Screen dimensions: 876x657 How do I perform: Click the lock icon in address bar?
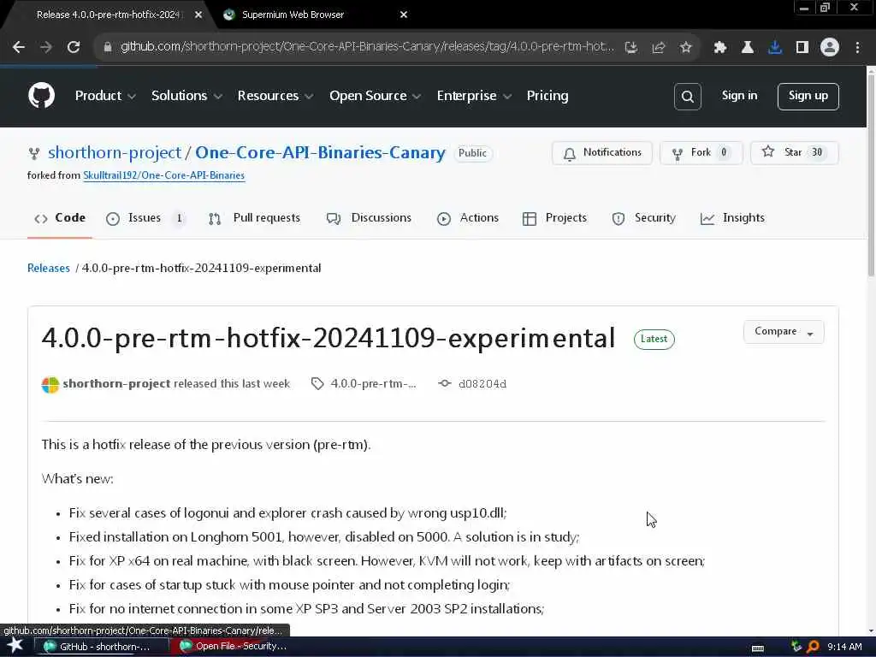point(108,47)
